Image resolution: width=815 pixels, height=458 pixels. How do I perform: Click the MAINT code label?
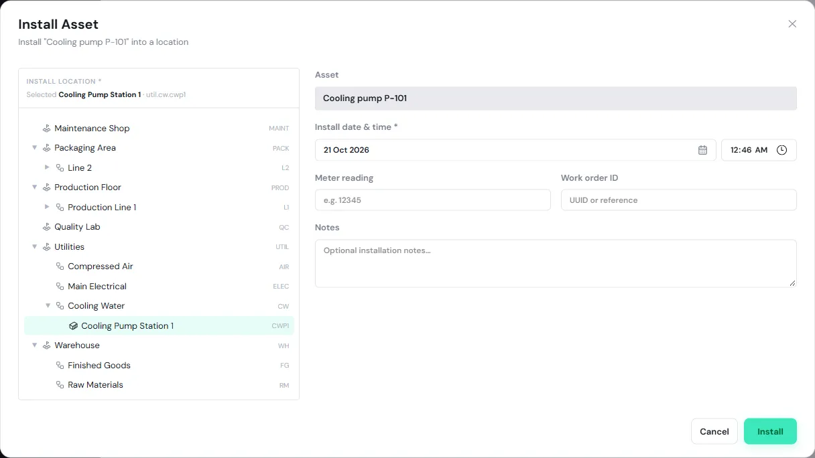click(279, 129)
